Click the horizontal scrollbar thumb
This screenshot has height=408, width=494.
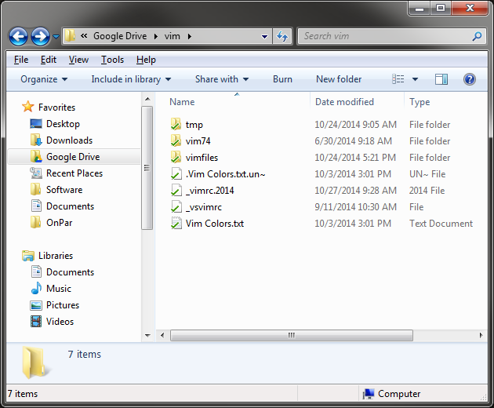pos(292,335)
